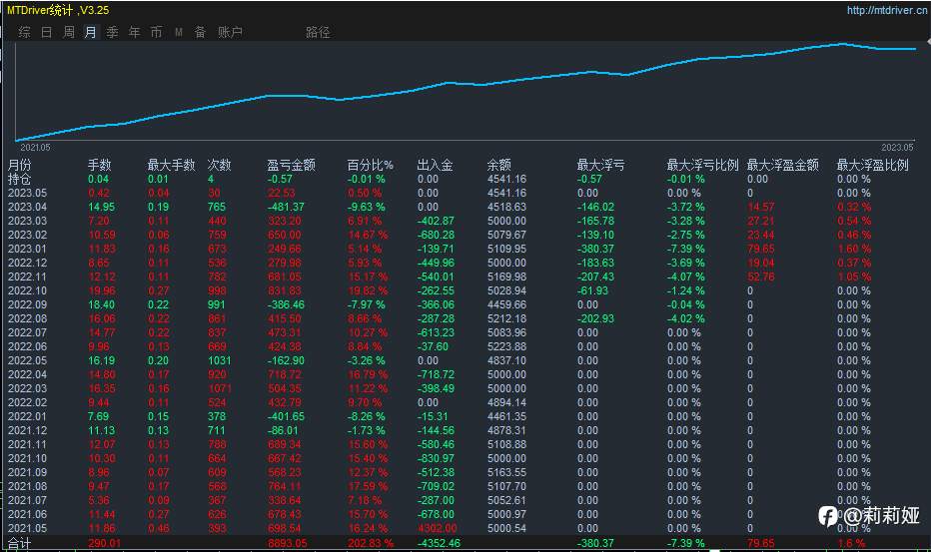The image size is (931, 552).
Task: Select the 2023.04 month row
Action: click(465, 207)
